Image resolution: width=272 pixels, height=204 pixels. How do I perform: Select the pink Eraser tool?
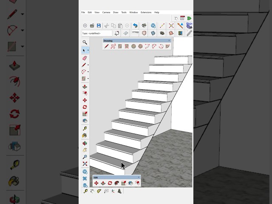(85, 58)
